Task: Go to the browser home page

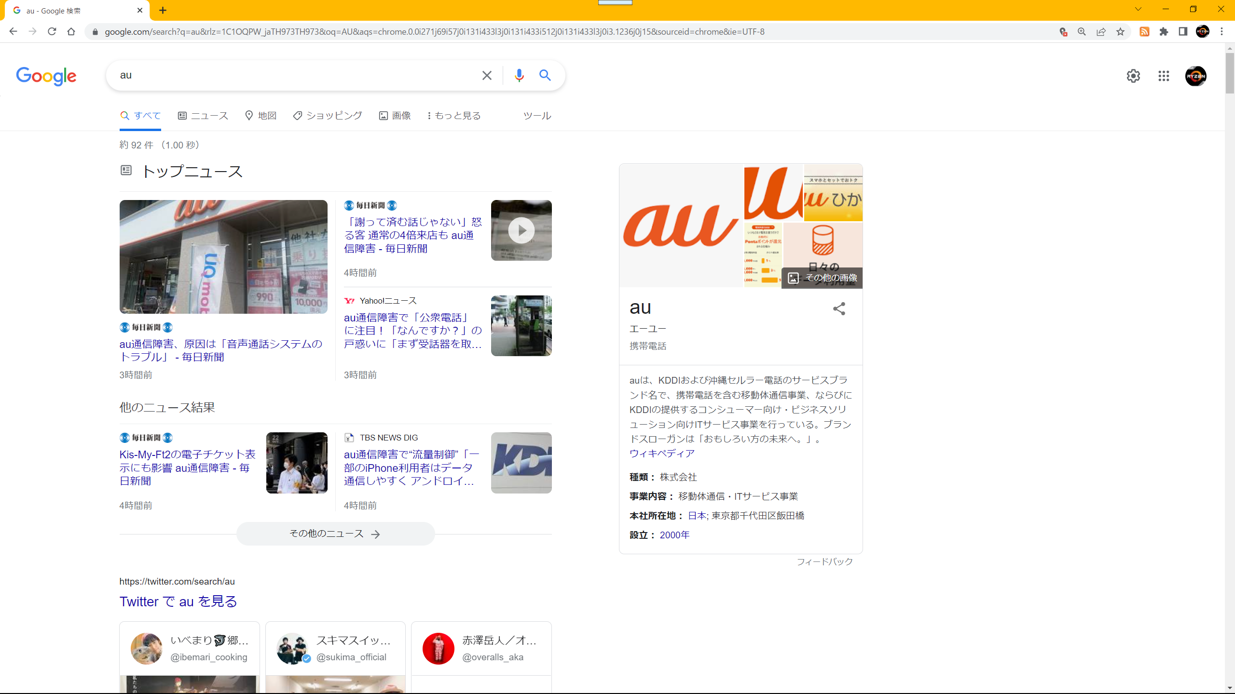Action: (x=71, y=32)
